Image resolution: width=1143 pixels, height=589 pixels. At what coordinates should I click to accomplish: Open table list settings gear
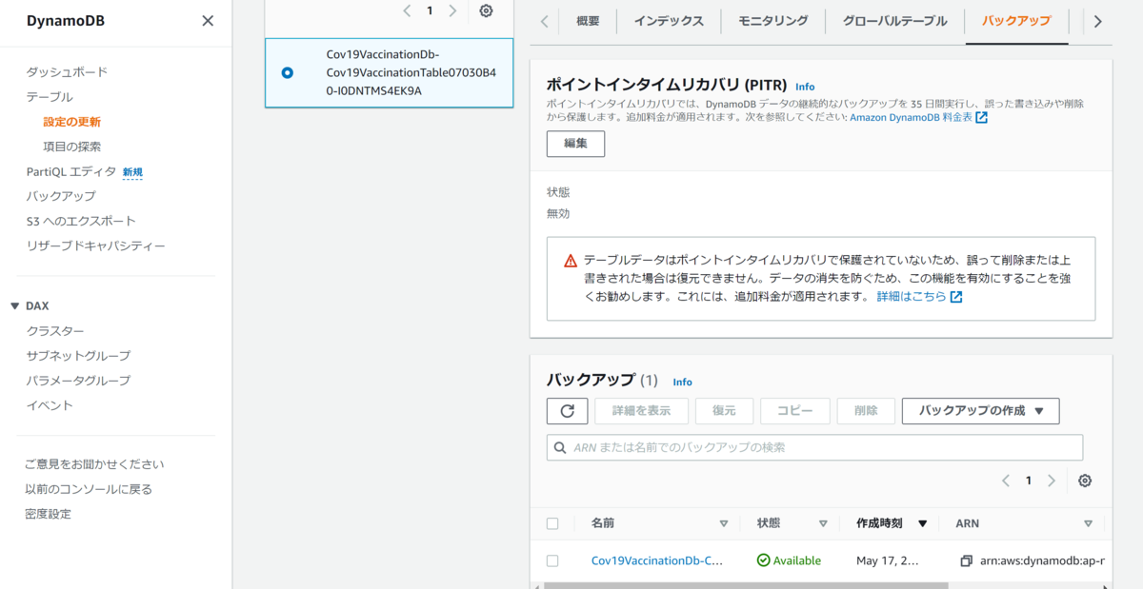pyautogui.click(x=486, y=10)
